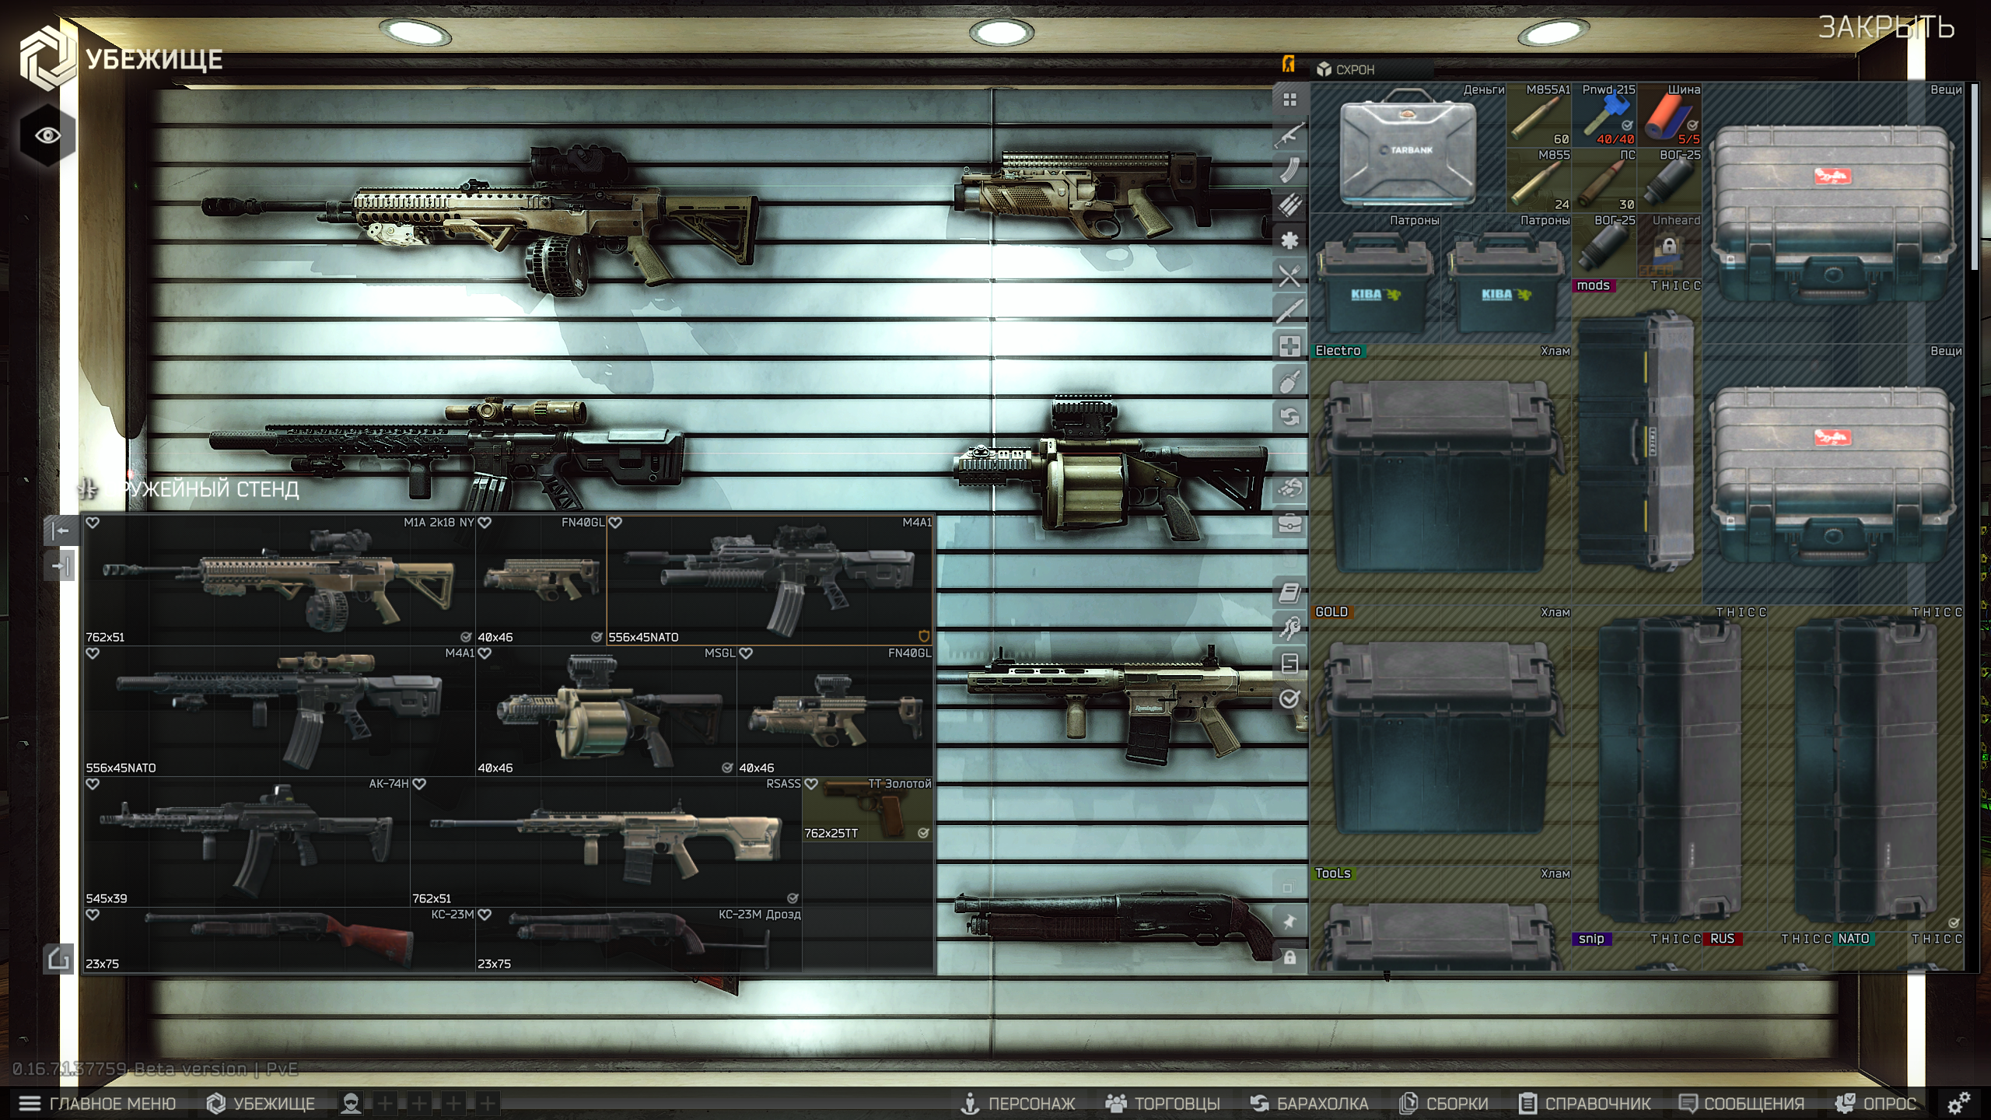The image size is (1991, 1120).
Task: Open ГЛАВНОЕ МЕНЮ main menu
Action: [x=97, y=1103]
